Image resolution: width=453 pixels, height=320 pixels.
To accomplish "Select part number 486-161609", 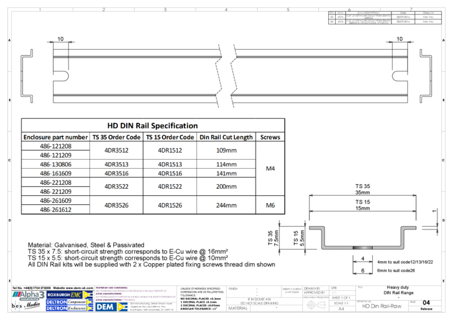I will 56,173.
